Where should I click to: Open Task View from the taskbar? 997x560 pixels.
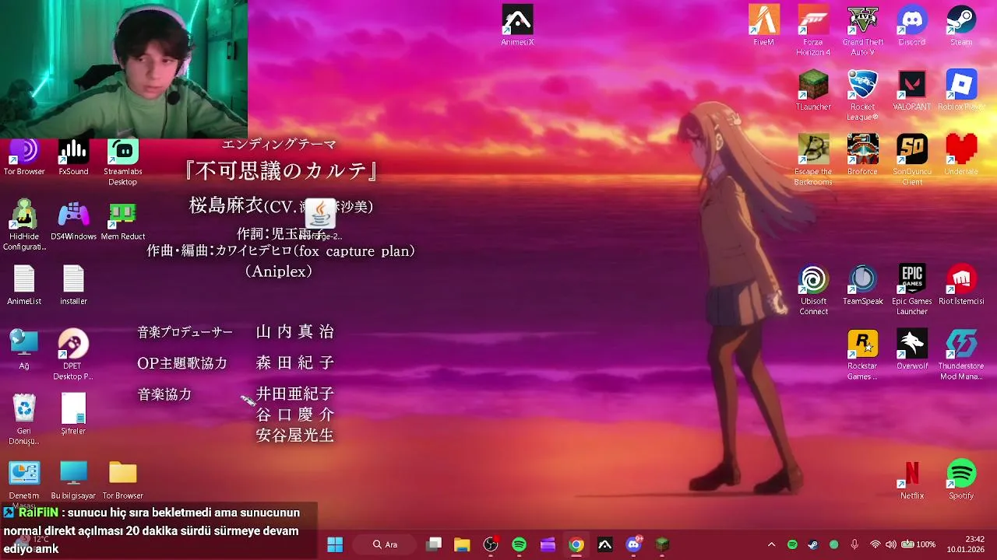coord(434,544)
